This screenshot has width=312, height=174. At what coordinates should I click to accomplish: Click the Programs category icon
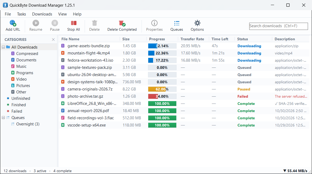click(13, 73)
